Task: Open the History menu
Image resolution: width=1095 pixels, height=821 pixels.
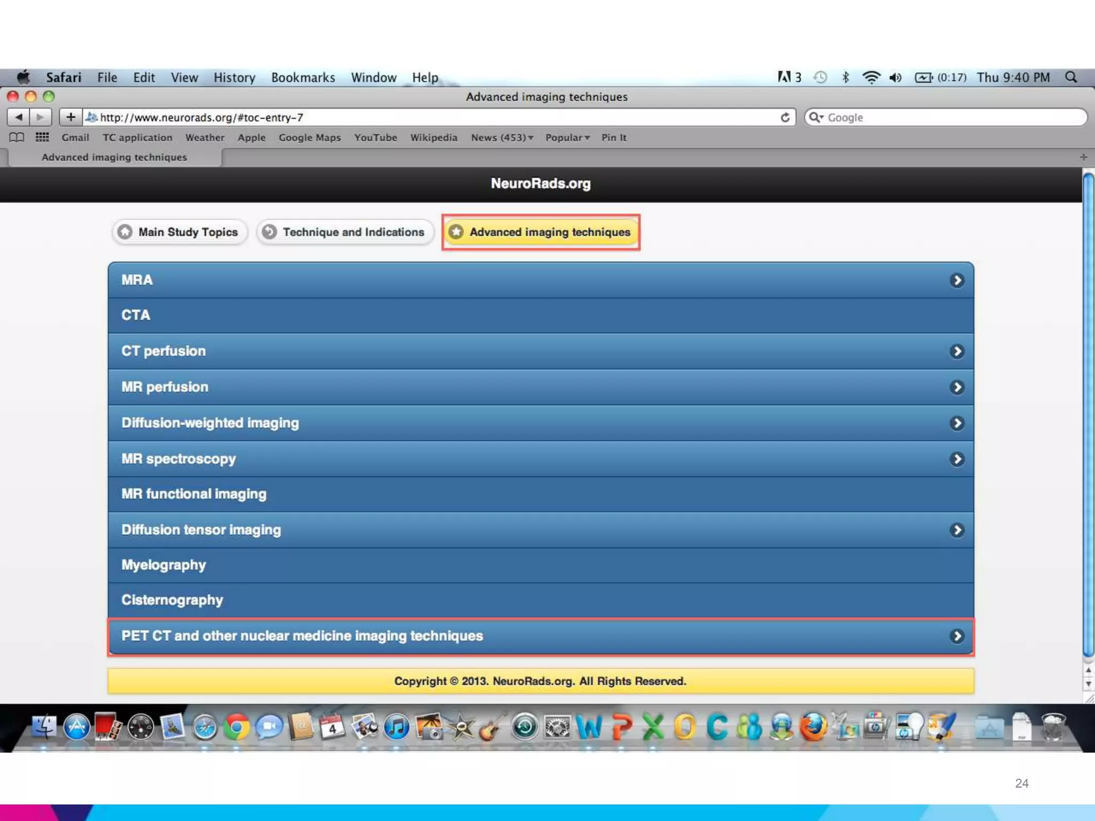Action: pyautogui.click(x=234, y=78)
